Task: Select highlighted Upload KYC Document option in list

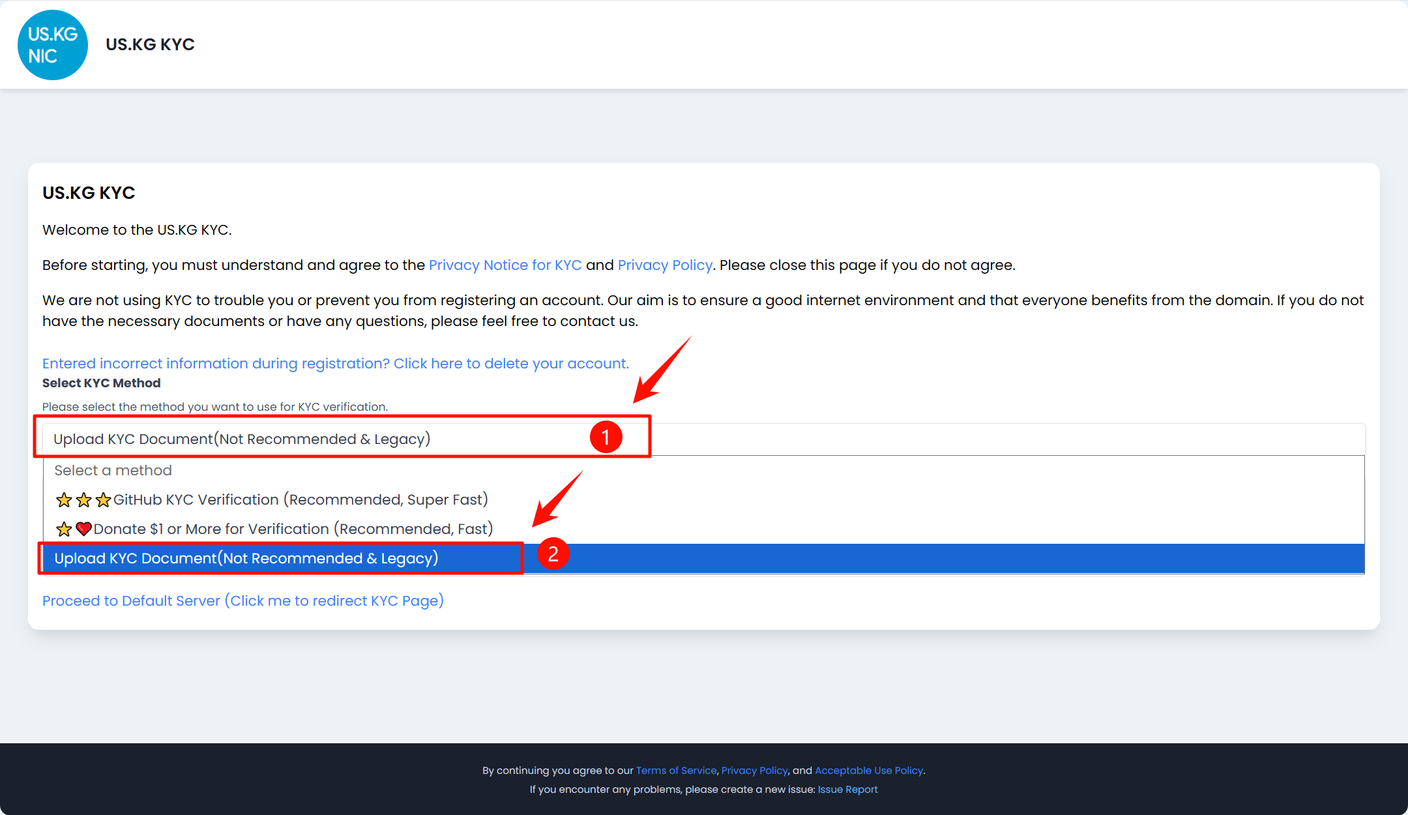Action: click(x=246, y=558)
